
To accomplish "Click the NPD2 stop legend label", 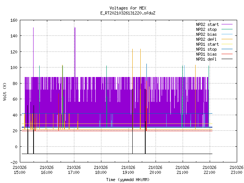I will coord(206,29).
